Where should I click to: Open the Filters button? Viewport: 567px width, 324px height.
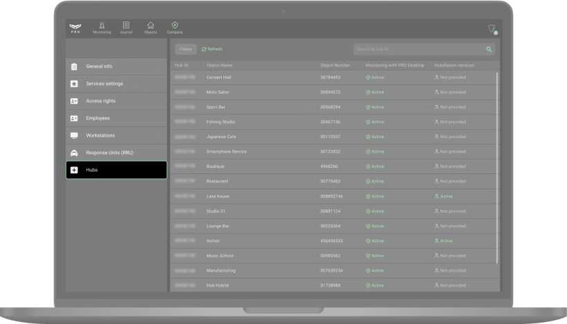tap(185, 49)
